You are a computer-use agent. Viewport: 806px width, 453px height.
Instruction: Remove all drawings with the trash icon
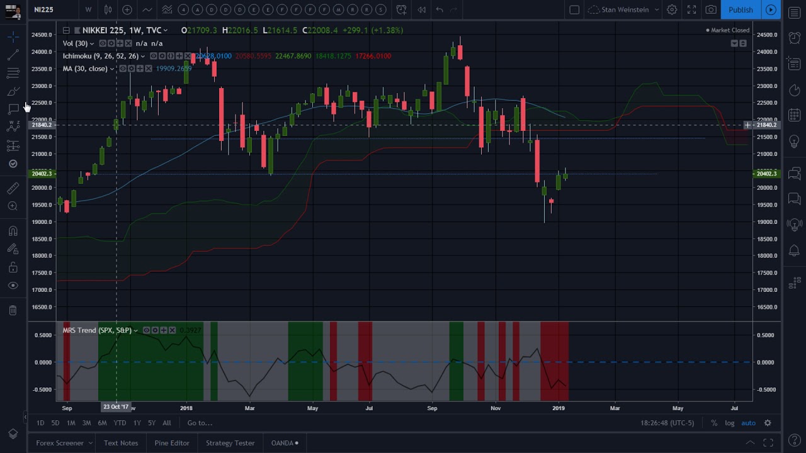pos(13,310)
